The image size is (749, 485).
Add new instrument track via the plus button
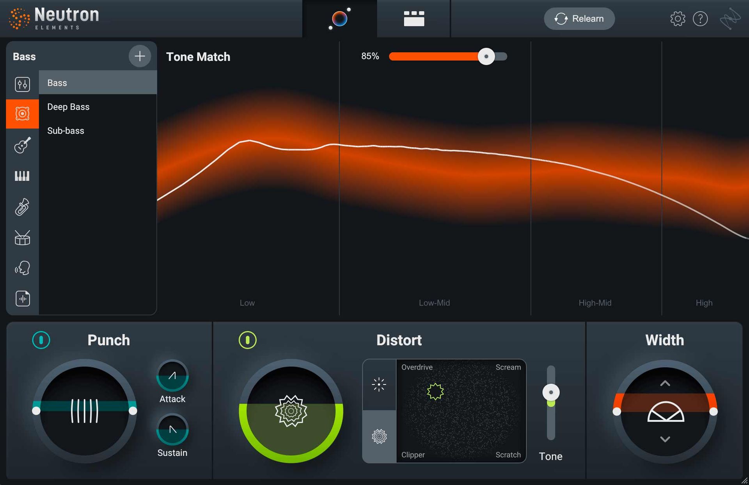(x=139, y=56)
